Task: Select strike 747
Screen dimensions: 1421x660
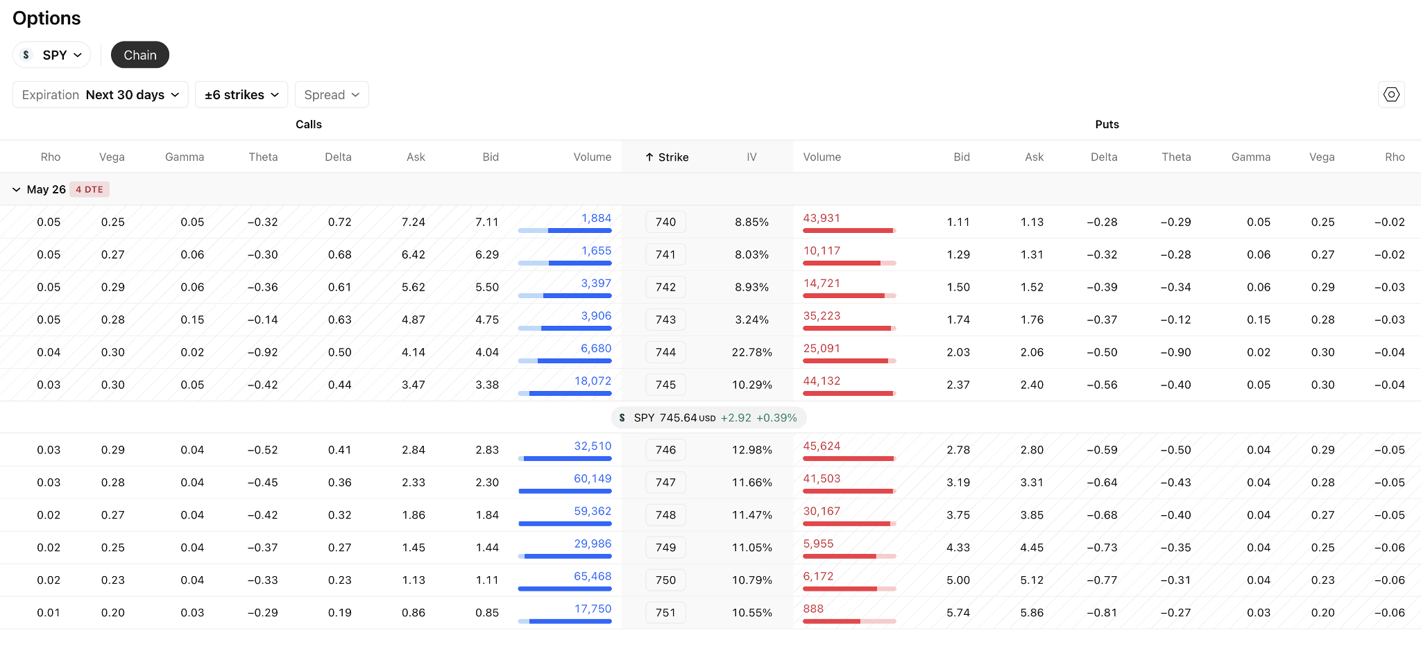Action: click(665, 483)
